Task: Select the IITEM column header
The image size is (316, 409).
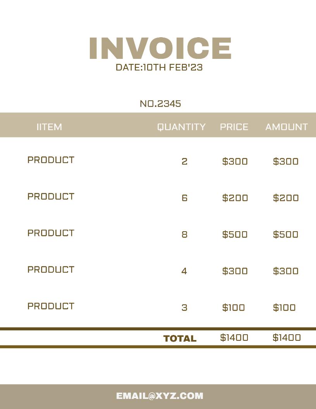Action: [x=49, y=127]
